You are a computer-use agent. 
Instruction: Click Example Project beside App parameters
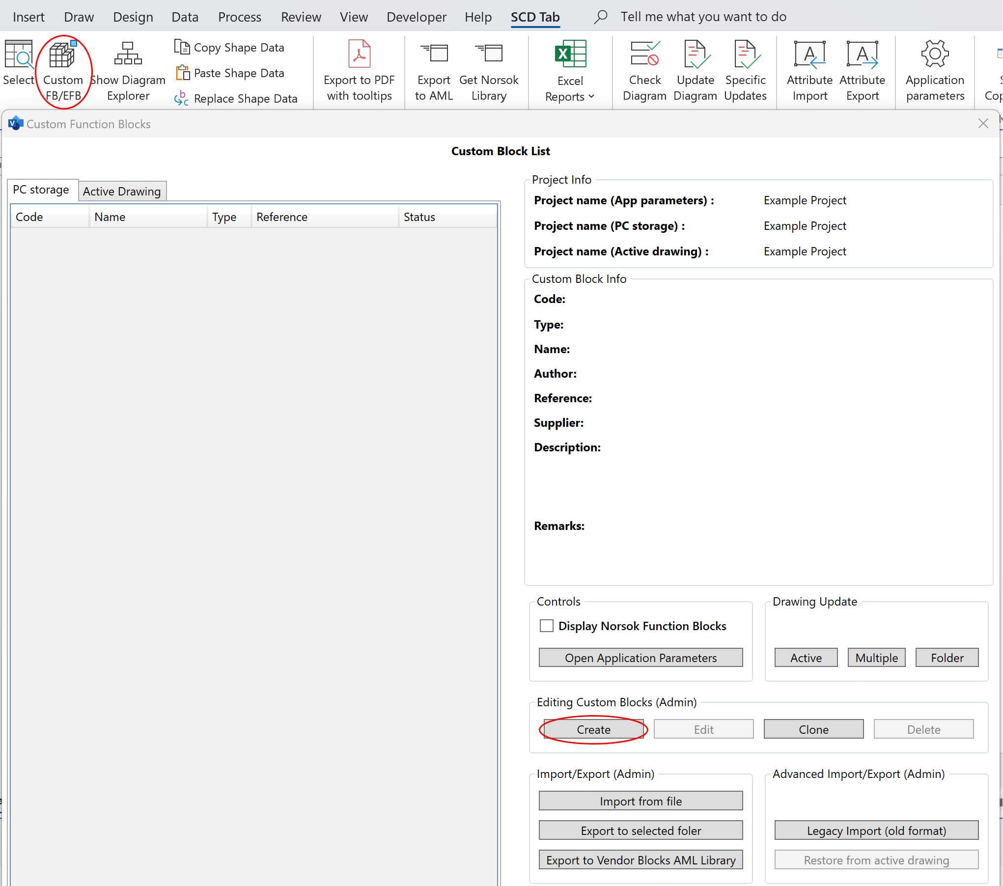coord(805,200)
